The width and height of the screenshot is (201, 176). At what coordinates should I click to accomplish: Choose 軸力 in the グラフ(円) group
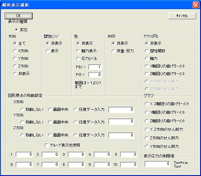tap(151, 59)
